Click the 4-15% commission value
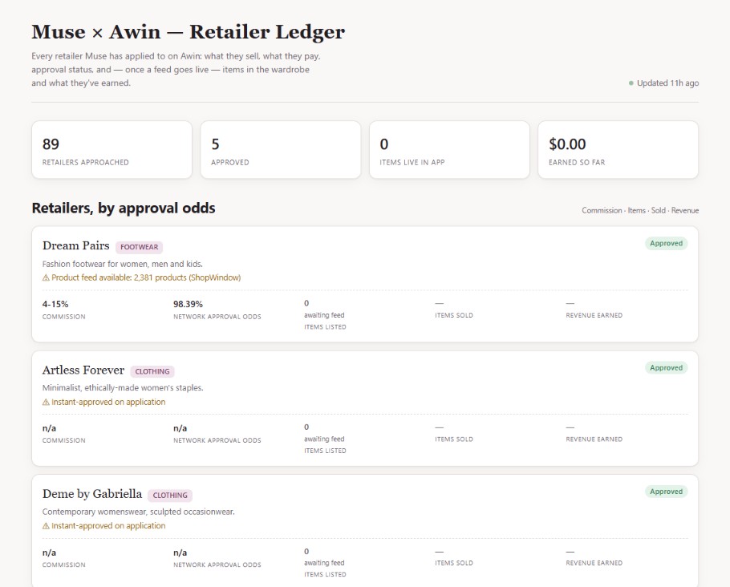Viewport: 730px width, 587px height. (x=55, y=305)
